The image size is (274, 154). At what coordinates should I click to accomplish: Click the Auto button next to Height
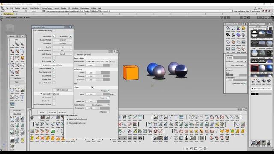(112, 94)
